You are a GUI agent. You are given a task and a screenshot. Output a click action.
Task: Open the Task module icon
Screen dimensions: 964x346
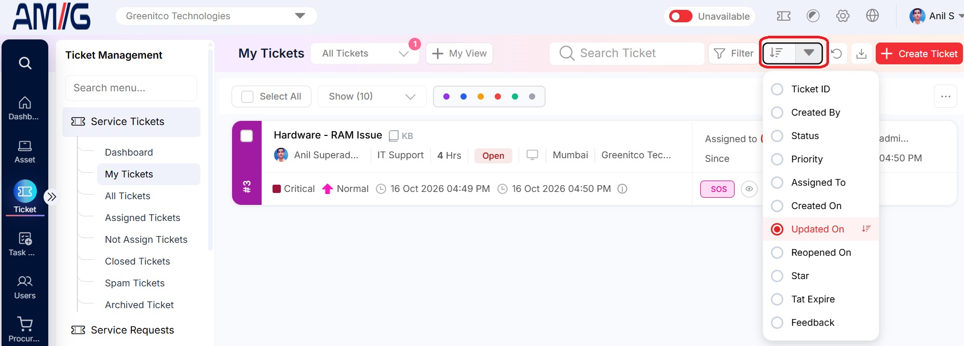click(x=24, y=244)
